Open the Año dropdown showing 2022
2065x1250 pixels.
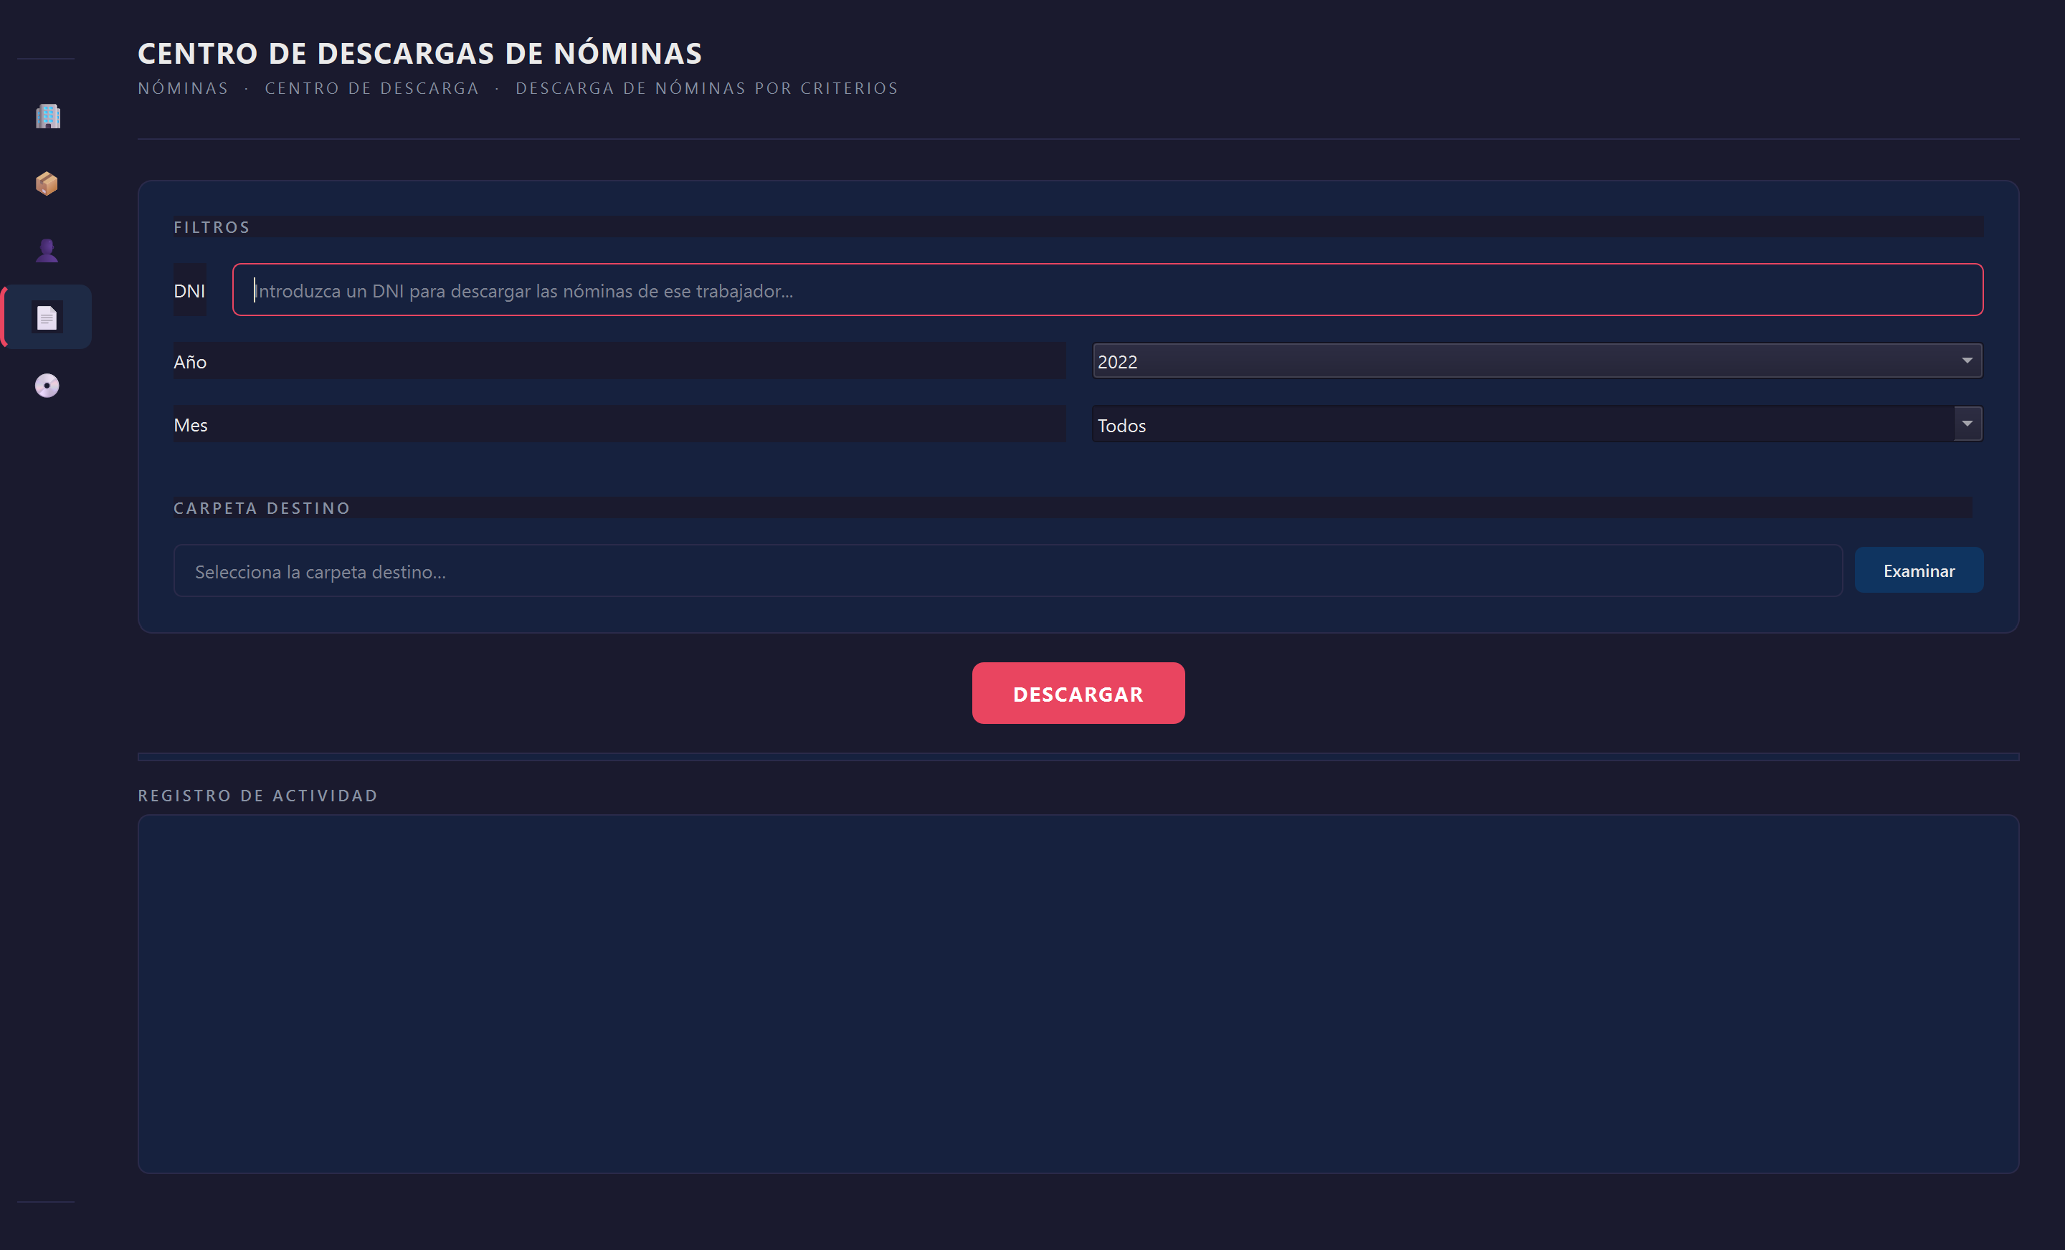tap(1537, 361)
